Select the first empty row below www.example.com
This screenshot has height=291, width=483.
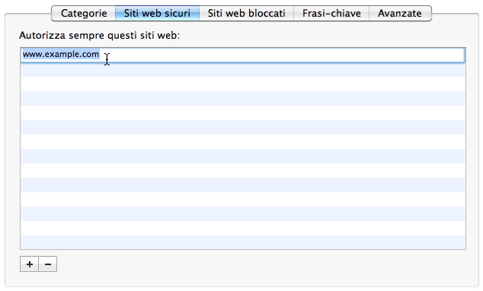click(x=243, y=69)
